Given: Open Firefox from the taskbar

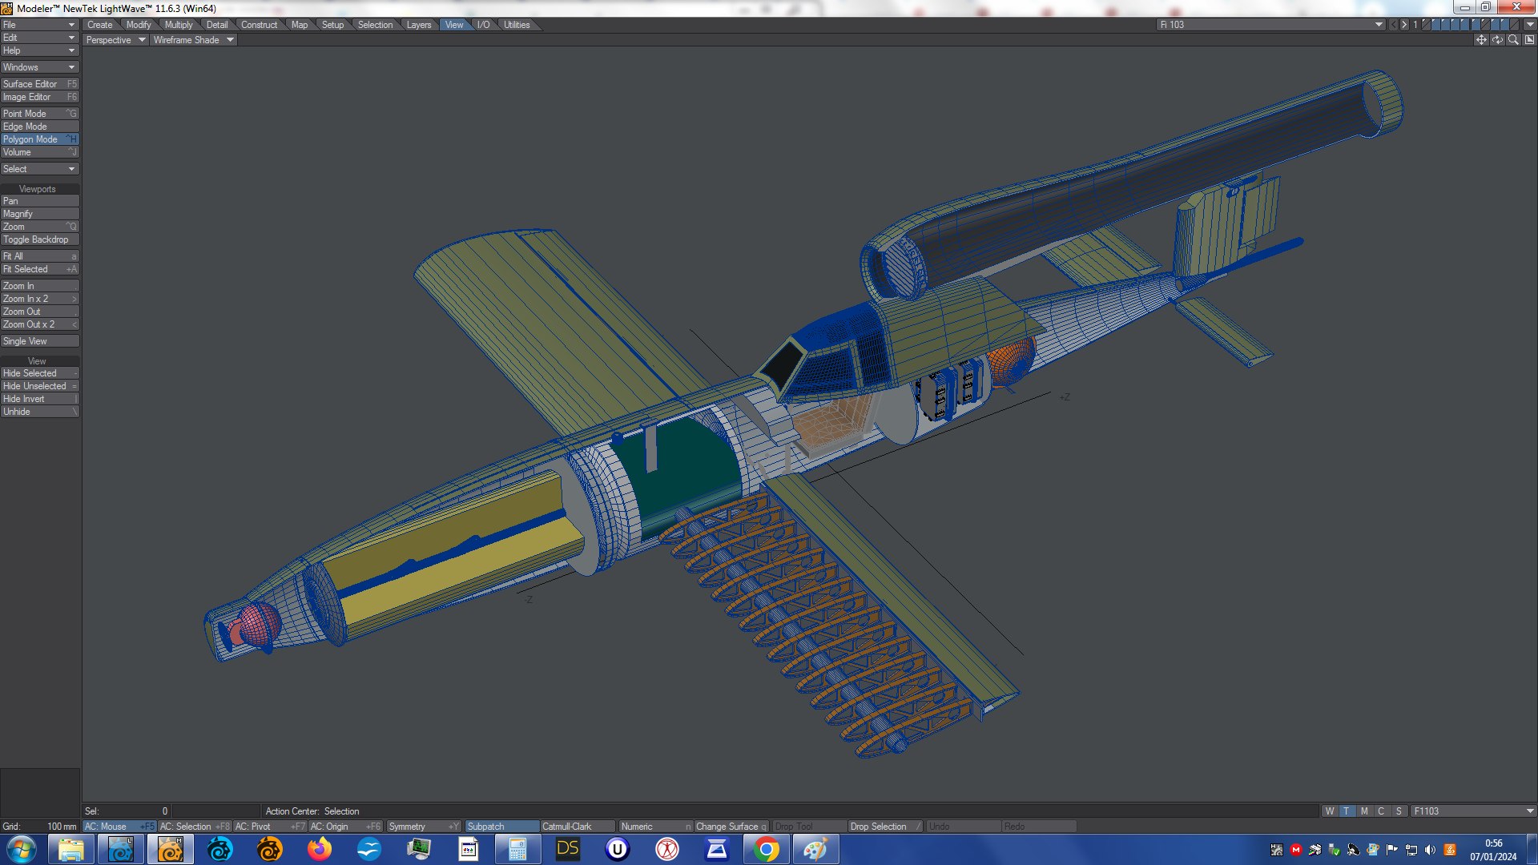Looking at the screenshot, I should 320,849.
